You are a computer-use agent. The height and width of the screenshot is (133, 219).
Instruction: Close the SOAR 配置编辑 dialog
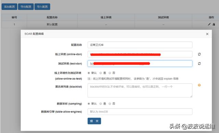coord(207,34)
